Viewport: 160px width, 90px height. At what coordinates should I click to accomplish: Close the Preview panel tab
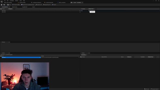coord(9,42)
